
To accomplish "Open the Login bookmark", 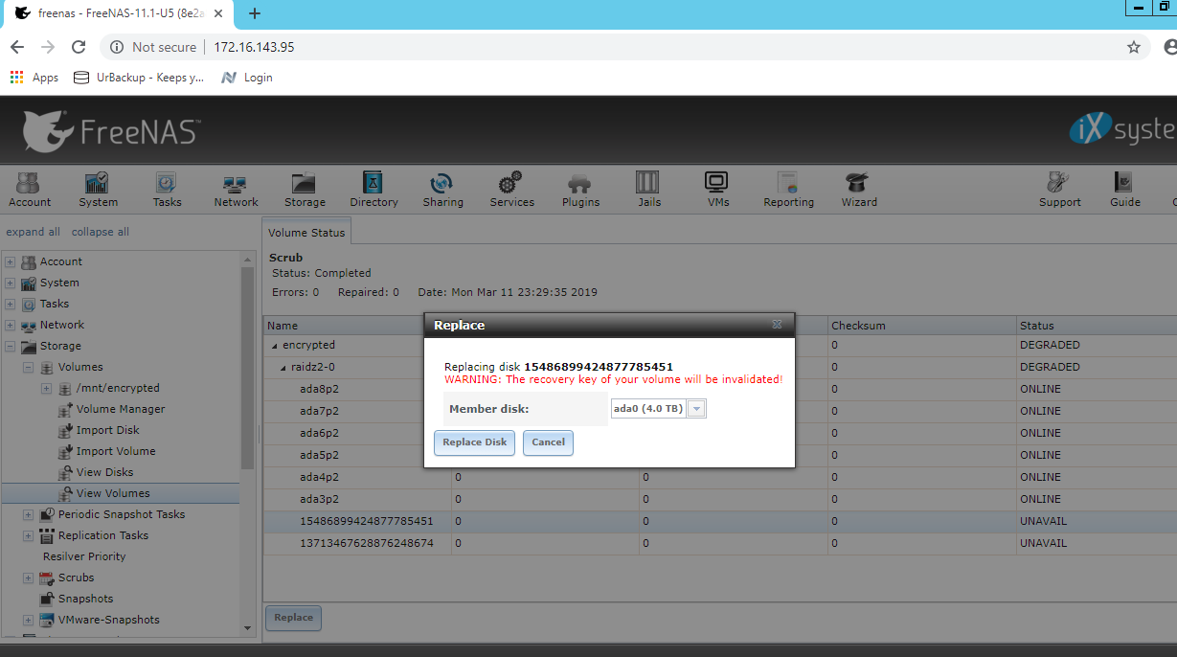I will pyautogui.click(x=247, y=78).
